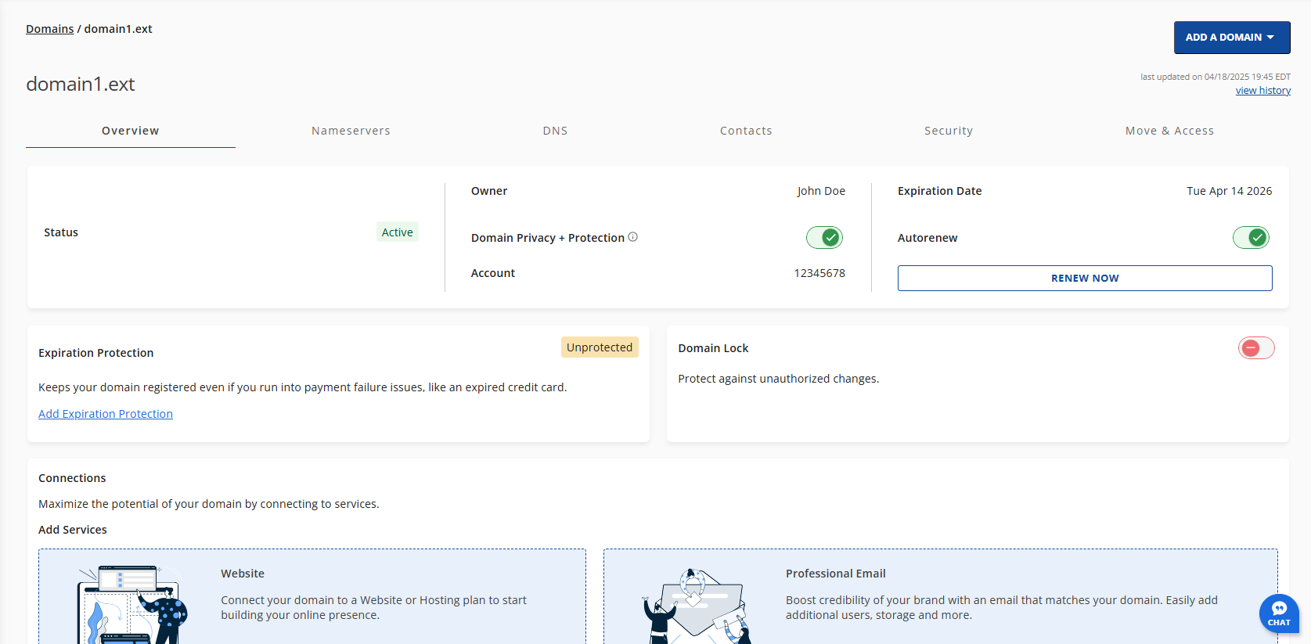Follow the Domains breadcrumb link
The image size is (1311, 644).
click(50, 29)
